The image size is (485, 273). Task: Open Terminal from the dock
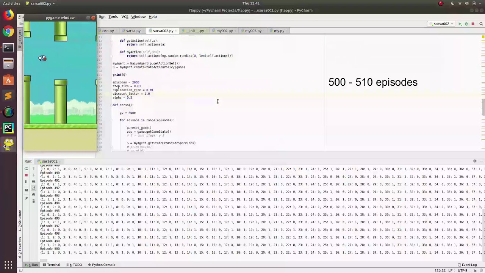tap(8, 48)
